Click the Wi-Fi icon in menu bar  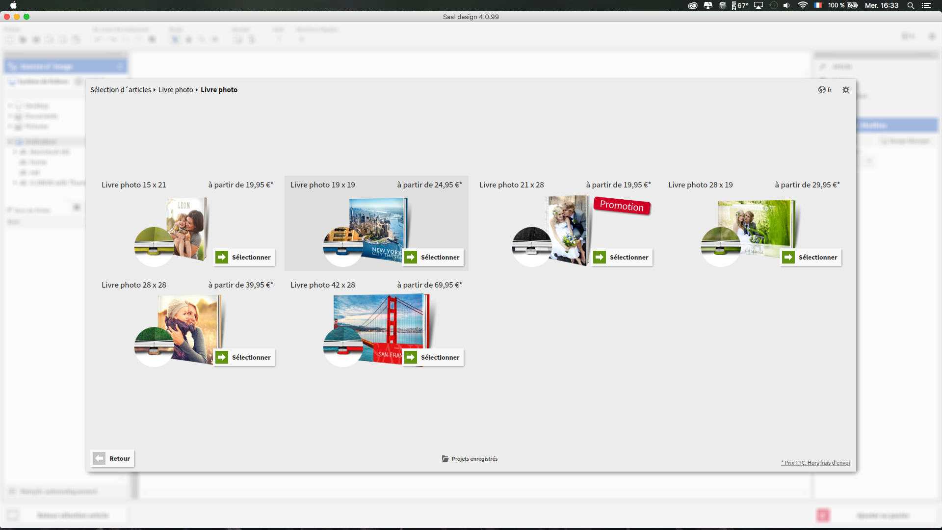click(x=803, y=5)
